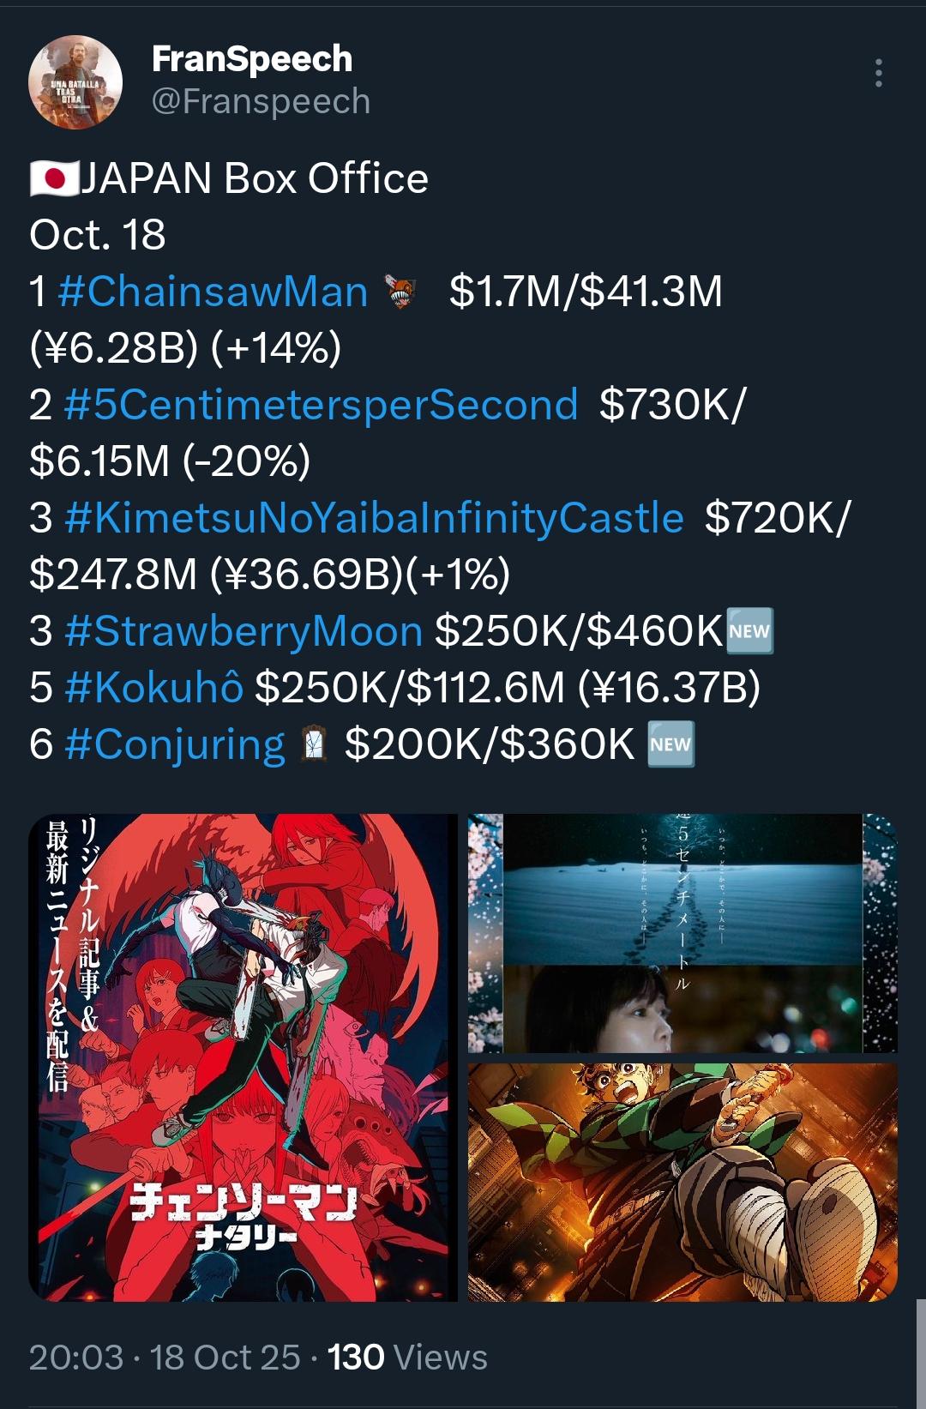The width and height of the screenshot is (926, 1409).
Task: Open FranSpeech profile avatar picture
Action: pos(75,82)
